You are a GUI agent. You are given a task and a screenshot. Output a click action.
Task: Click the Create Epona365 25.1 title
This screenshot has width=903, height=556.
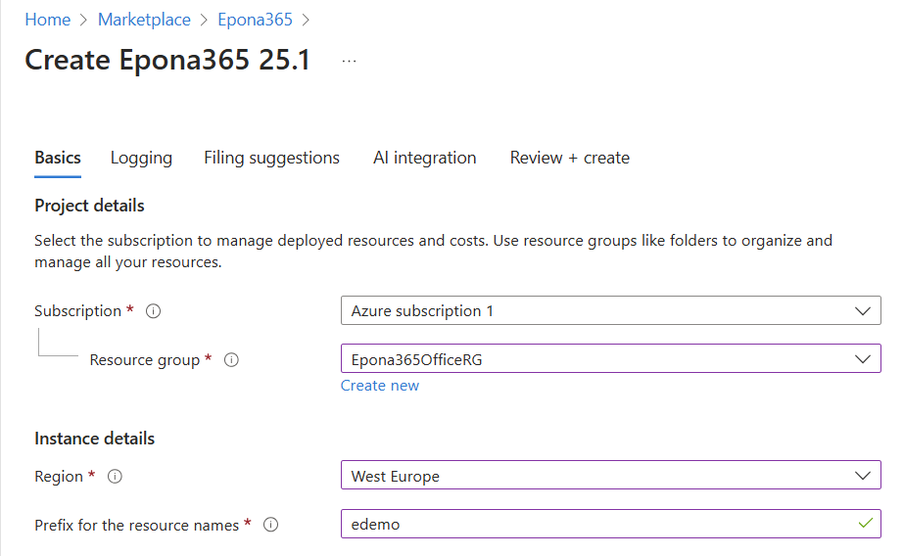(167, 61)
